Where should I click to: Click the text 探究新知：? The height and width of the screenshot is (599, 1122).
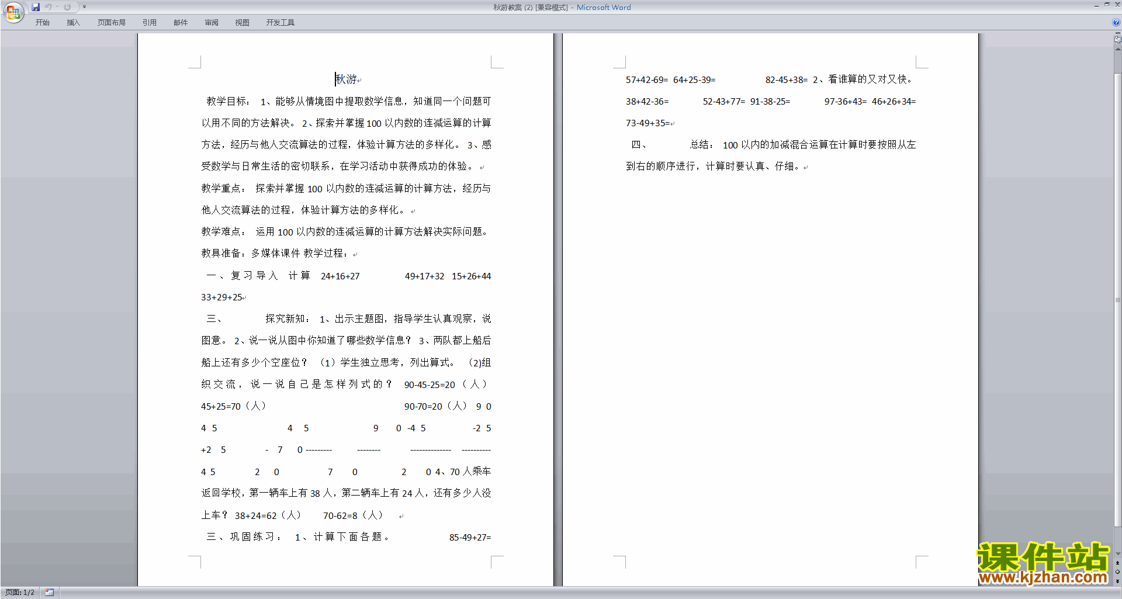click(288, 318)
